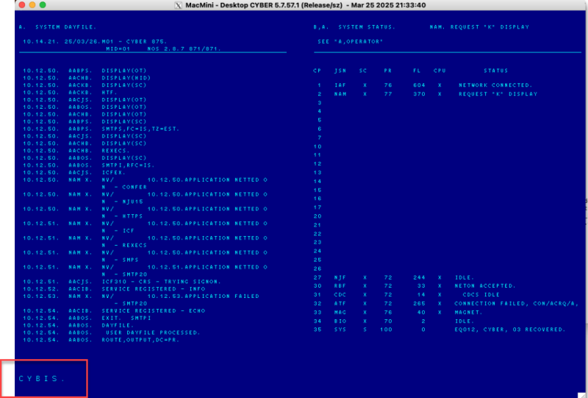Click the IDLE. status in the BIO row
588x398 pixels.
465,321
